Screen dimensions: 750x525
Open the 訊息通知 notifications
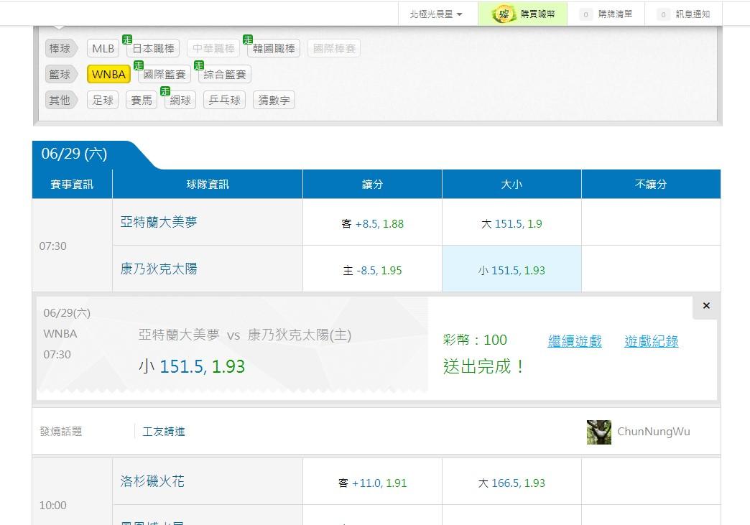click(x=683, y=14)
